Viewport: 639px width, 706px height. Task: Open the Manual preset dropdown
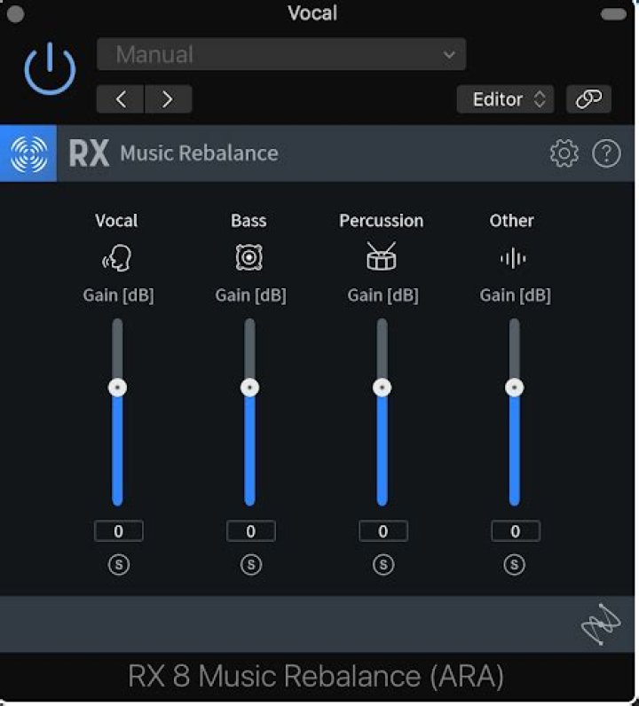[x=281, y=55]
